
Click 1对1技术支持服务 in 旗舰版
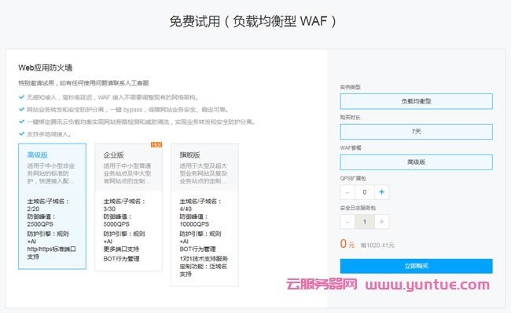204,259
